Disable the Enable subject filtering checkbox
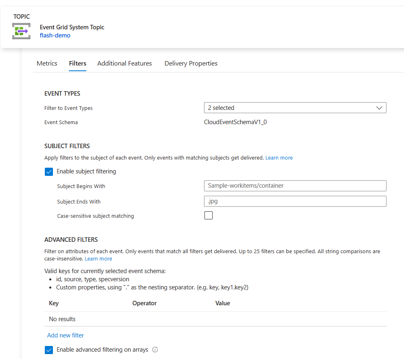Viewport: 404px width, 359px height. [49, 172]
